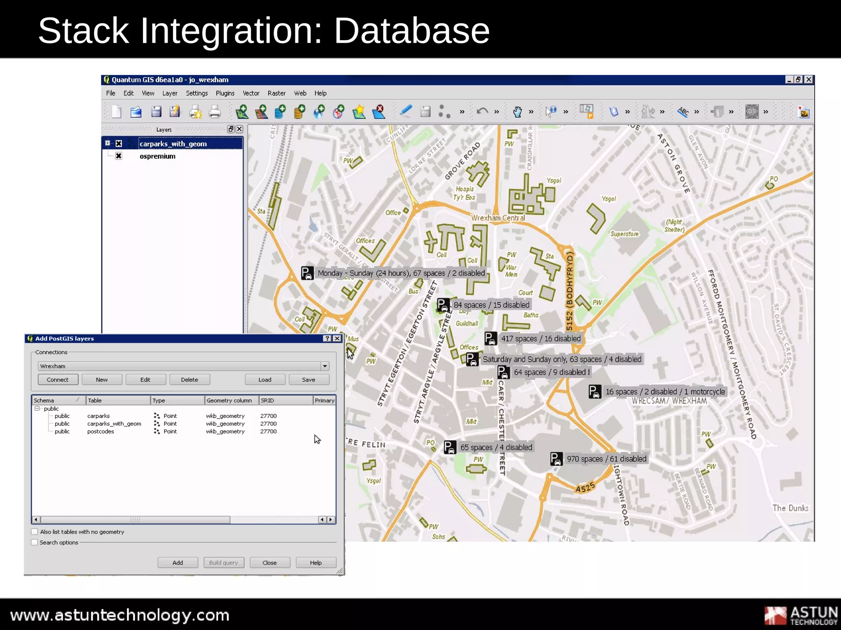This screenshot has width=841, height=630.
Task: Open the Vector menu
Action: click(251, 93)
